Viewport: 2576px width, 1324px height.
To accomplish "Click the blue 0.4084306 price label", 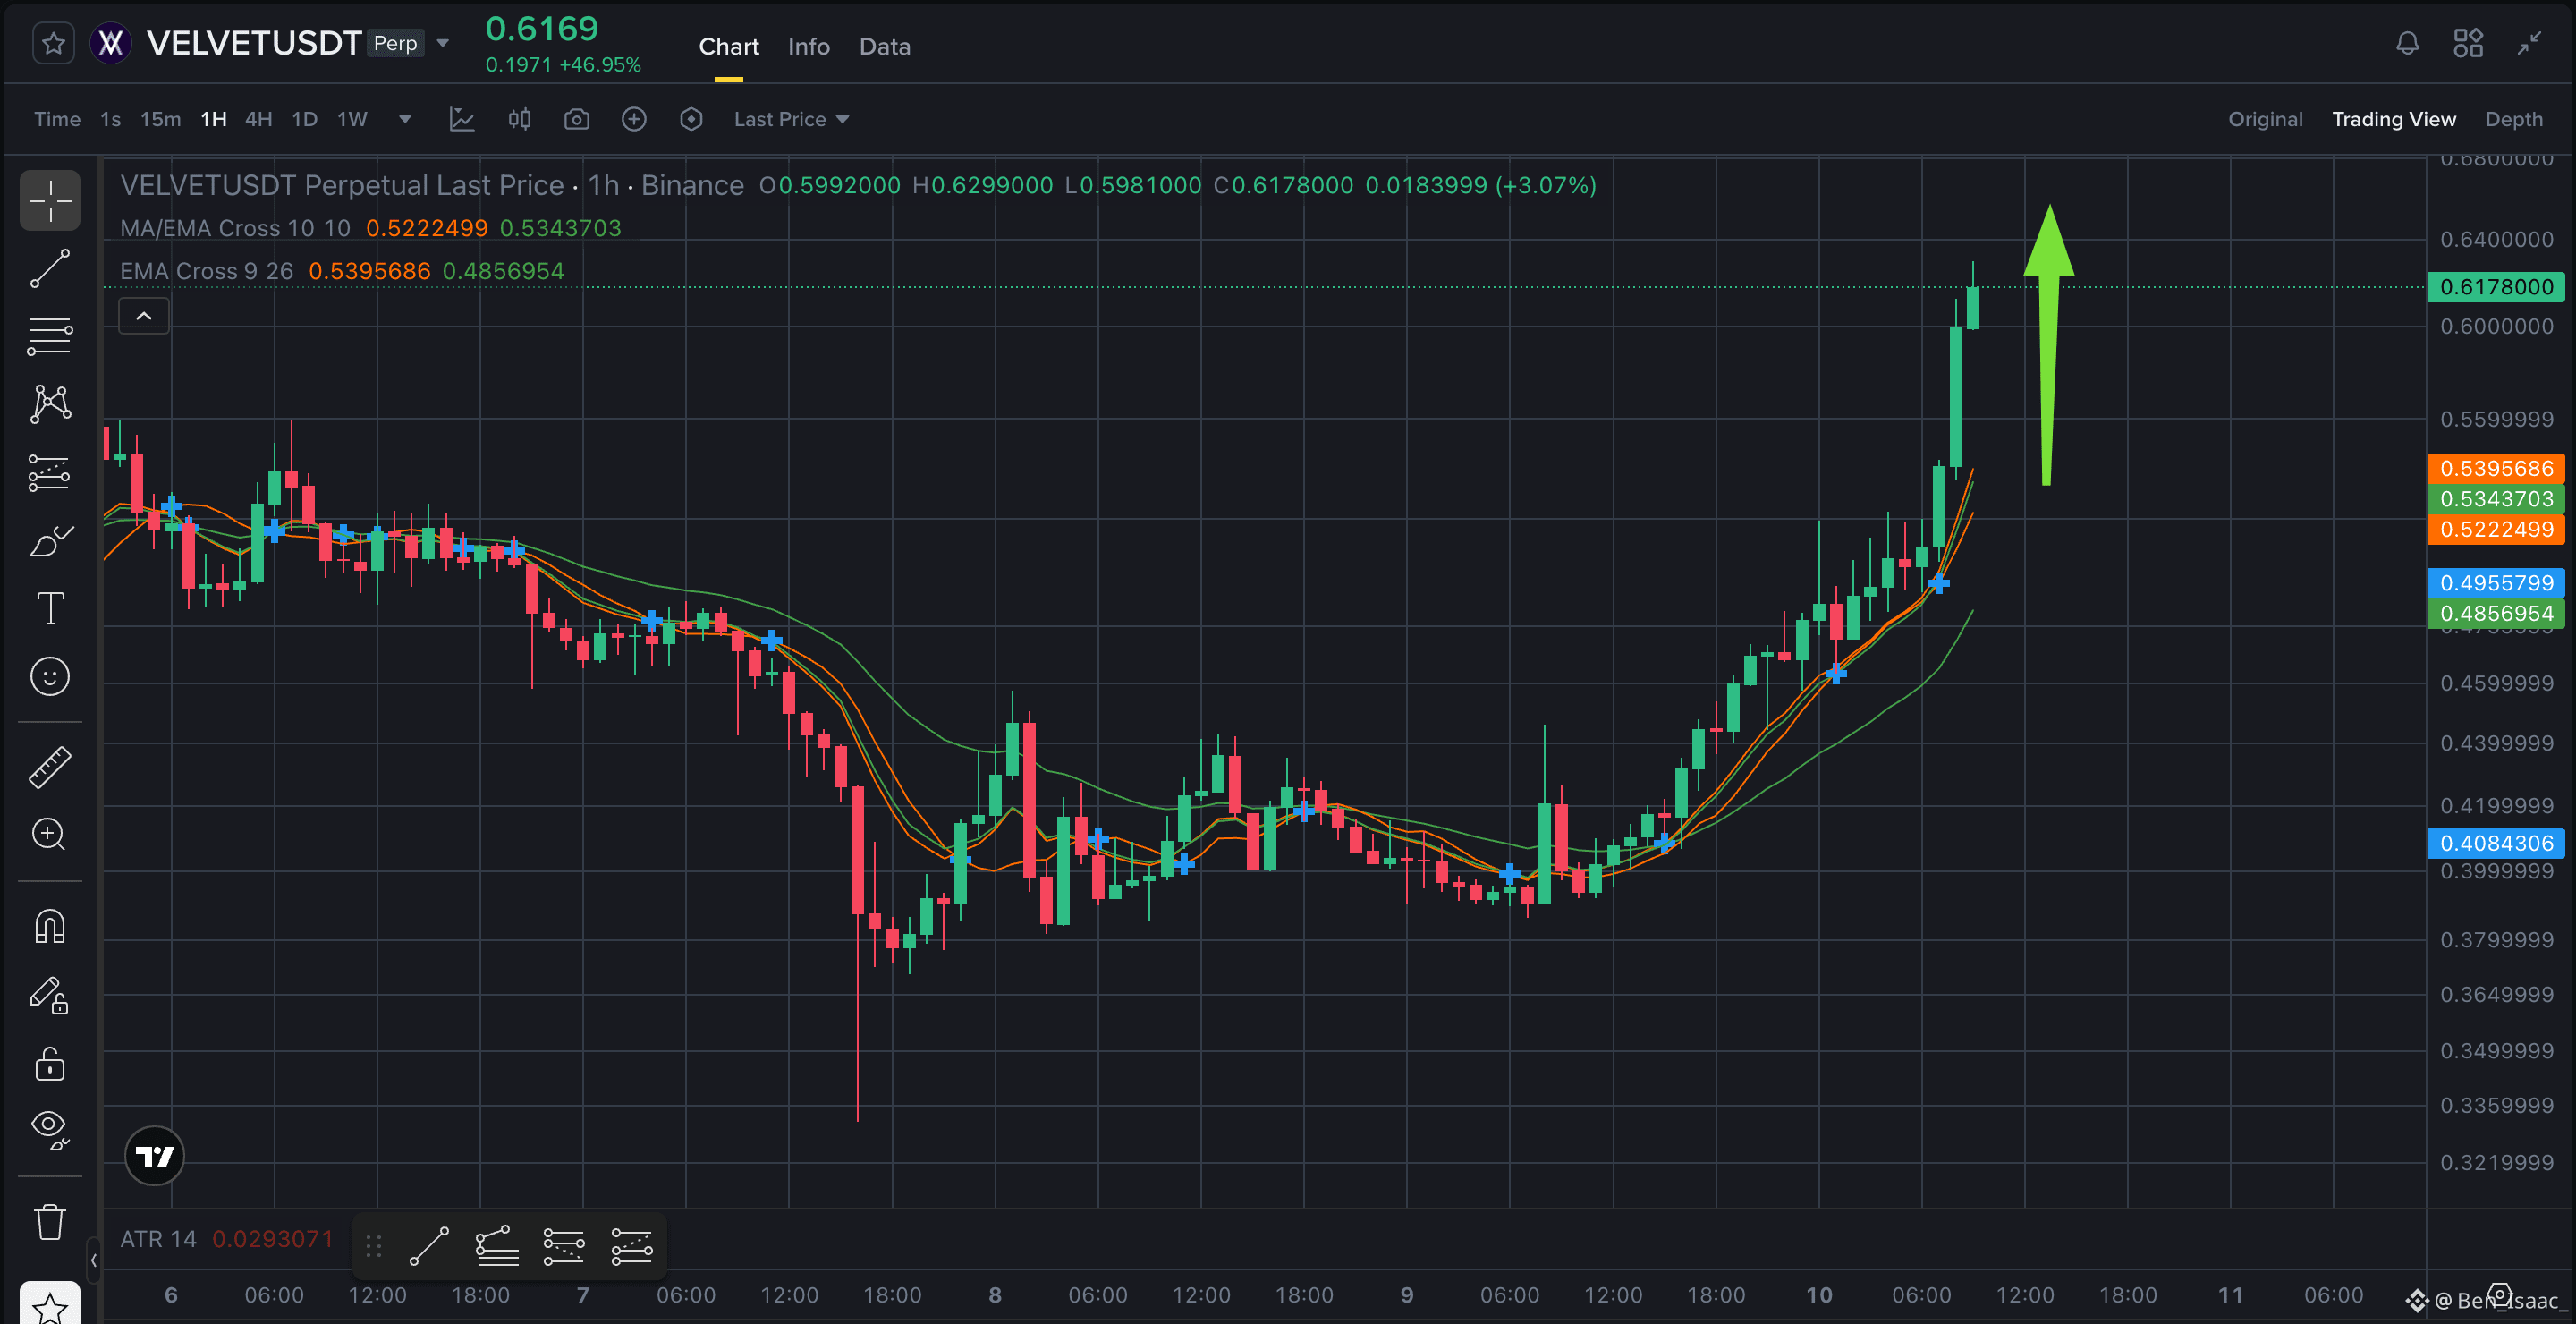I will 2496,843.
